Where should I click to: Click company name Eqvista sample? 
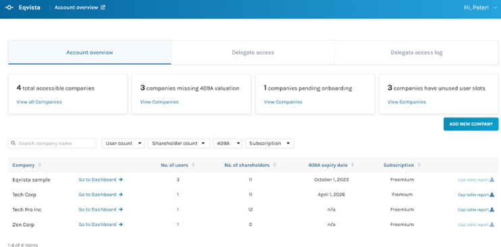(x=31, y=180)
